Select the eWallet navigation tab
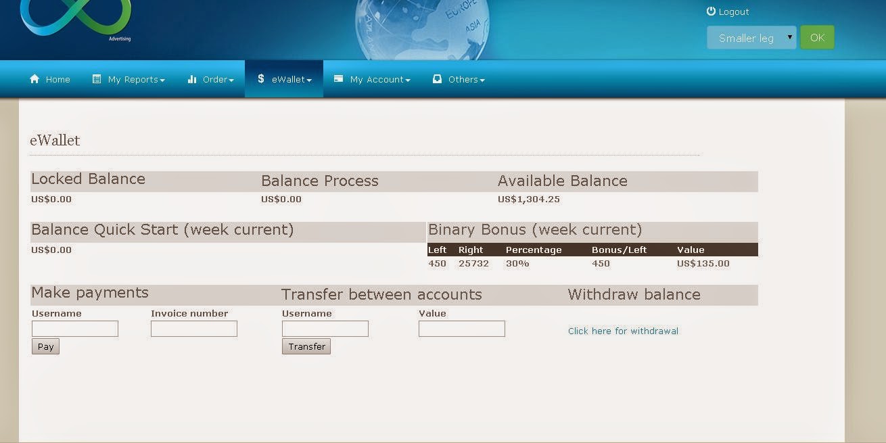This screenshot has height=443, width=886. 283,79
